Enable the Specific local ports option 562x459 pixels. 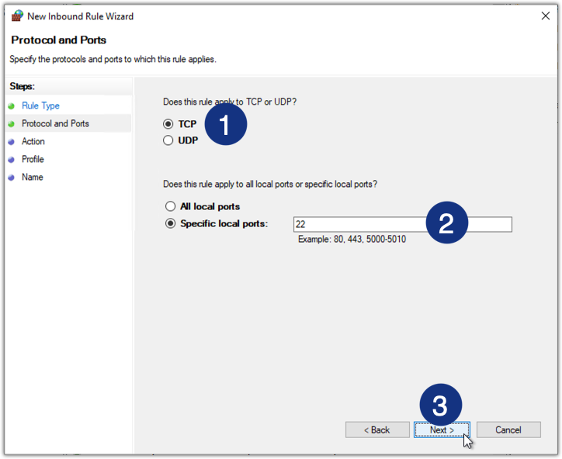point(170,224)
